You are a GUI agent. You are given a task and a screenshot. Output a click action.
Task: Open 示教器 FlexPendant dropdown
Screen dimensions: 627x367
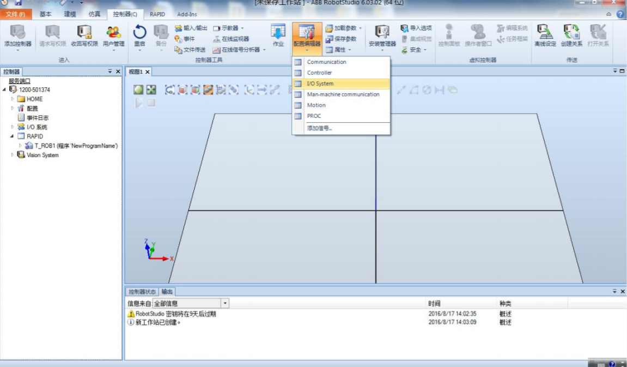[228, 28]
